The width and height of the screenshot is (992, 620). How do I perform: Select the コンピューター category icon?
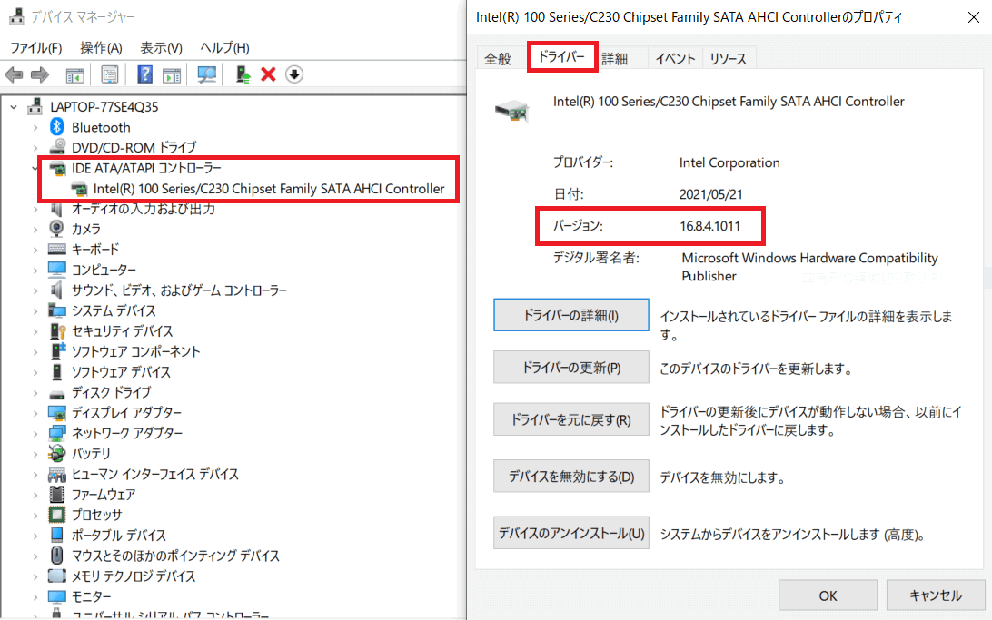click(57, 270)
